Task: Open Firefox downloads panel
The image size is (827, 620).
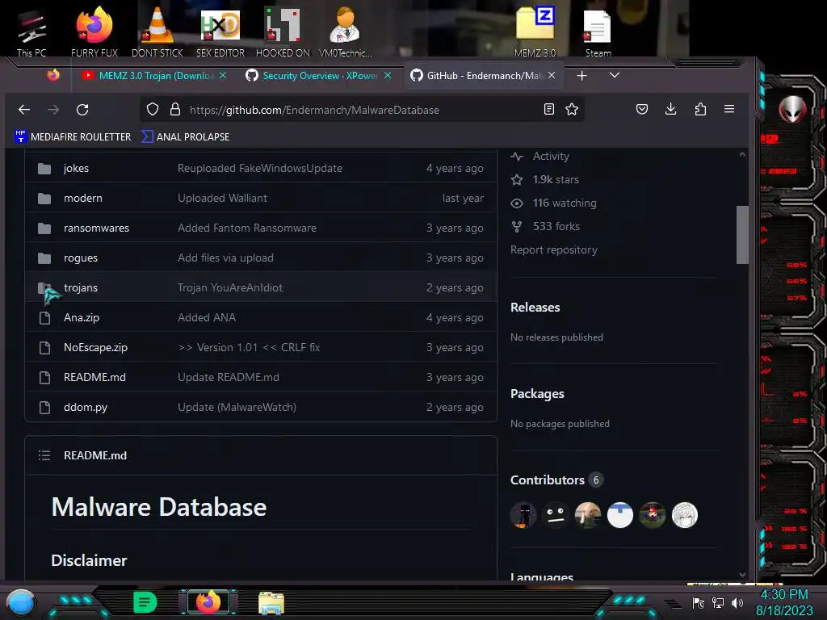Action: click(670, 109)
